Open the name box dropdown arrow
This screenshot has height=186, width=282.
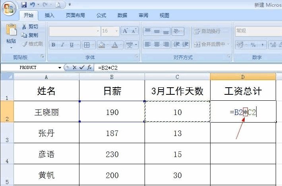pos(60,68)
